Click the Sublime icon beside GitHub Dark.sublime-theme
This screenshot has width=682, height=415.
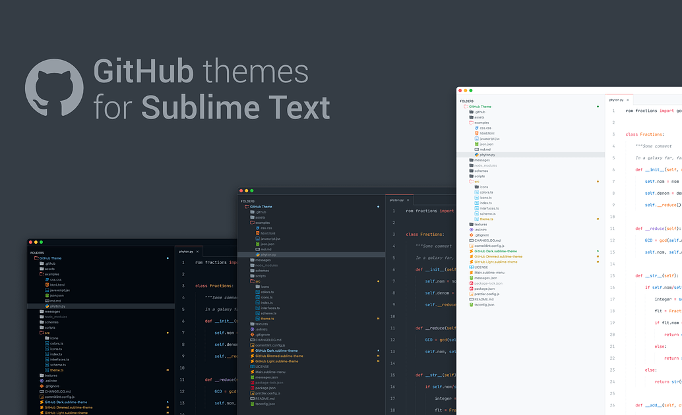tap(472, 251)
